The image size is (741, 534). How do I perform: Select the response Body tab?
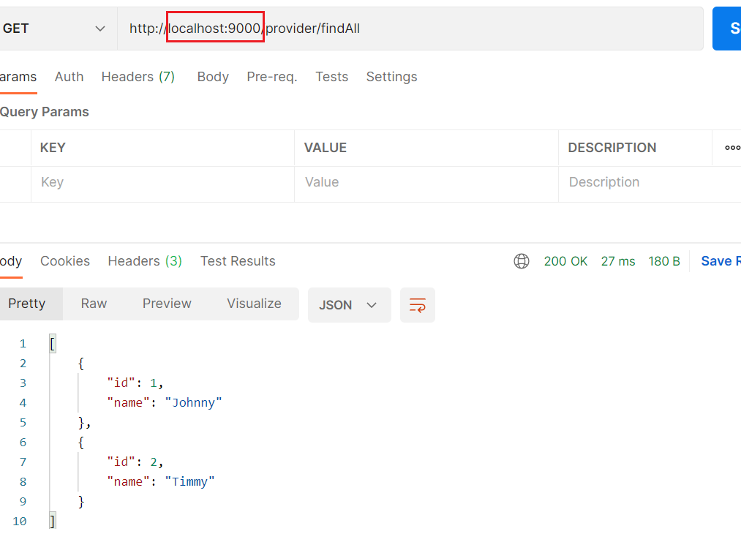[x=11, y=261]
